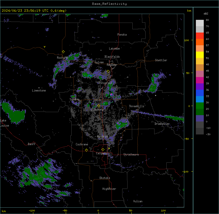The width and height of the screenshot is (219, 214).
Task: Select the yellow diamond marker below Cochrane
Action: [x=86, y=150]
